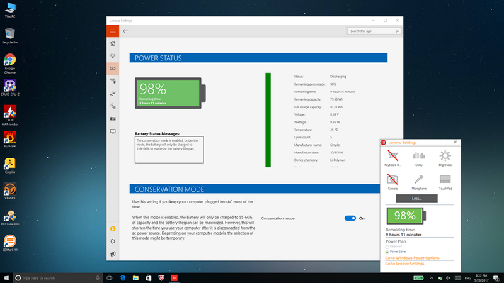
Task: Open the Windows Start menu
Action: tap(6, 278)
